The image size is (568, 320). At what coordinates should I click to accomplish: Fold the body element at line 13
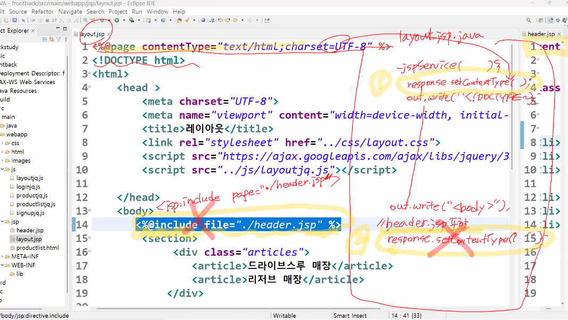[x=89, y=210]
